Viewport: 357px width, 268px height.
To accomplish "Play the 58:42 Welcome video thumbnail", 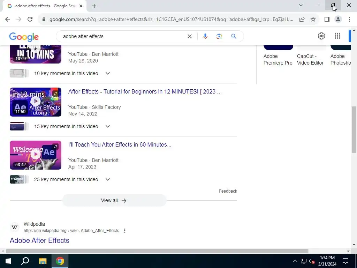I will pyautogui.click(x=36, y=155).
